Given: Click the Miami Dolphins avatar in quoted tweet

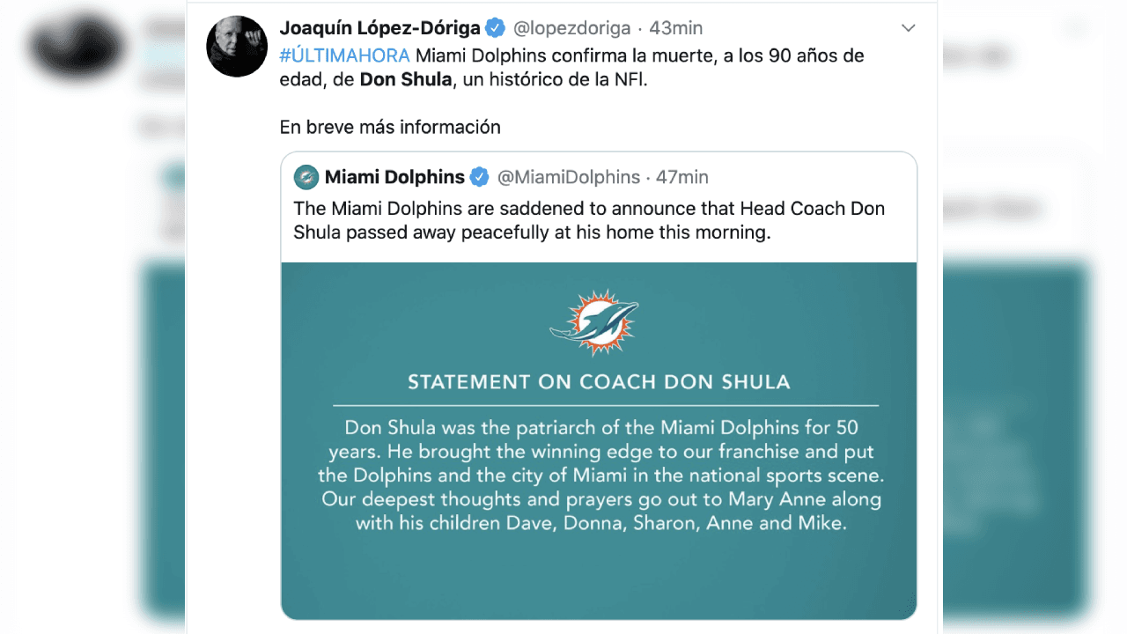Looking at the screenshot, I should click(x=306, y=177).
